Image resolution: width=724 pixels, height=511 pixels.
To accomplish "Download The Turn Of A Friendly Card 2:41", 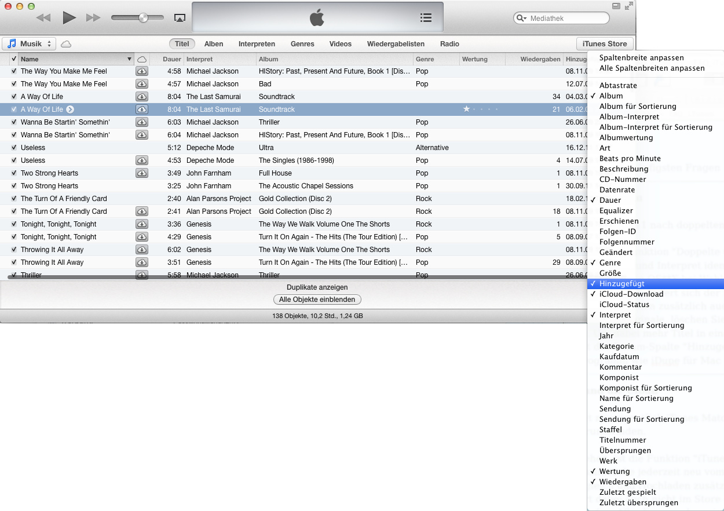I will click(142, 211).
